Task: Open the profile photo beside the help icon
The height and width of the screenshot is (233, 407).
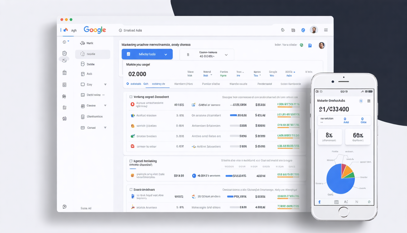Action: 322,45
